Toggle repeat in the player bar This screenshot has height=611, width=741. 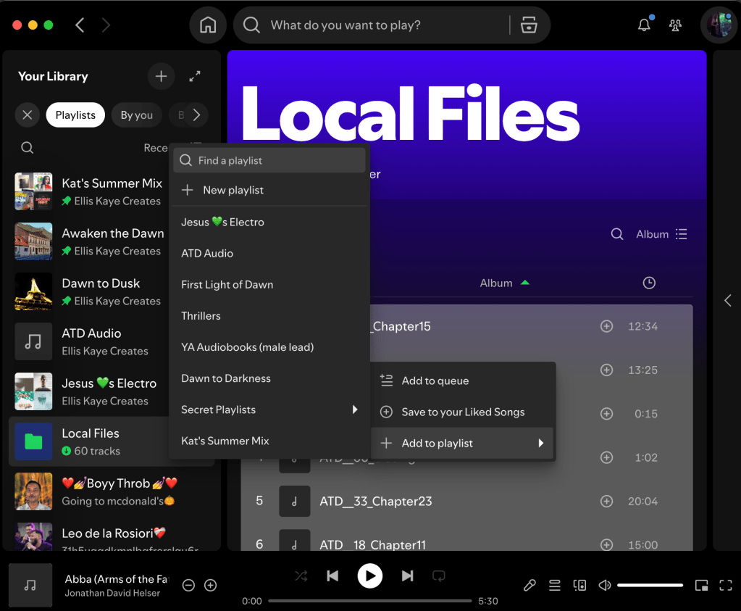[x=439, y=576]
